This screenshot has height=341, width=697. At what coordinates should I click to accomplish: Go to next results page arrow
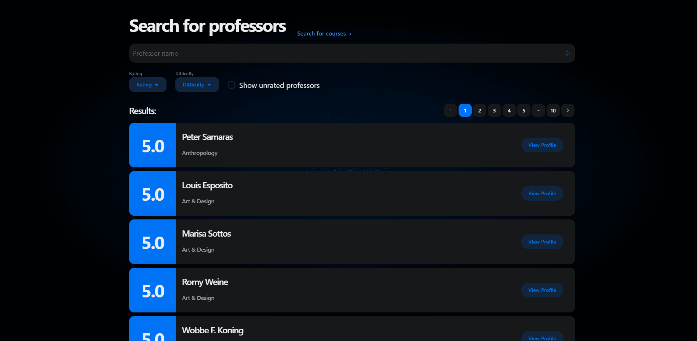tap(568, 110)
